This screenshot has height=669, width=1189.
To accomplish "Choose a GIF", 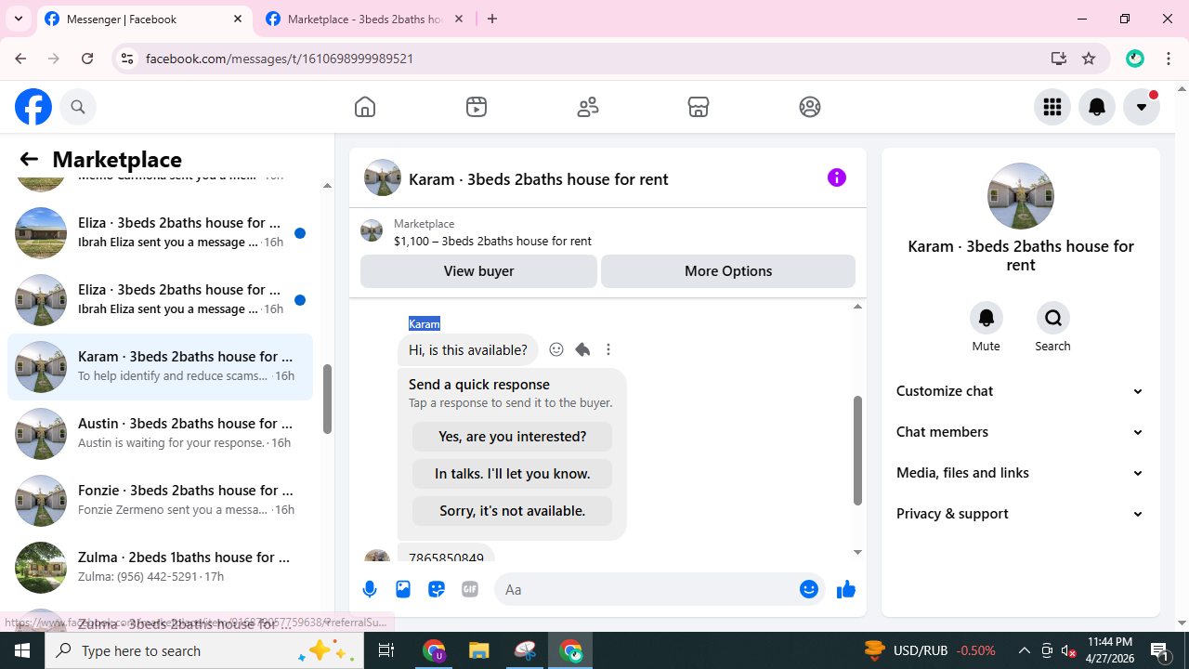I will point(470,589).
